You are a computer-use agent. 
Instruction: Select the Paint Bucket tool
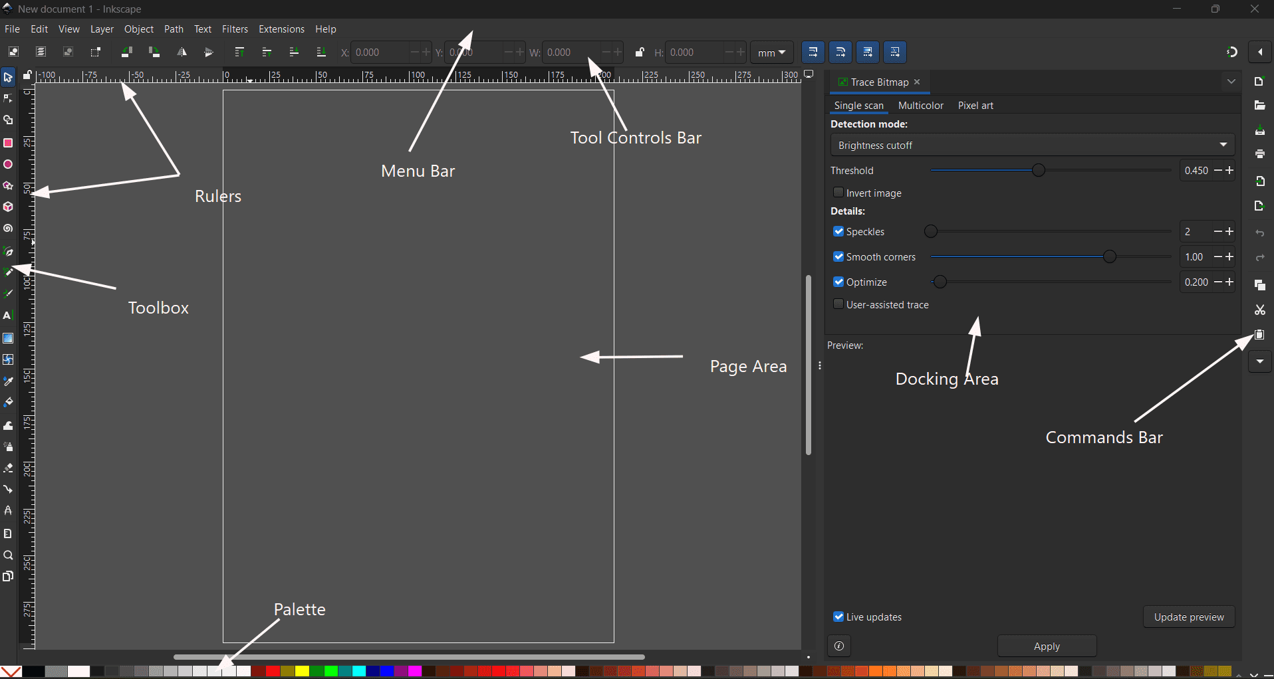point(8,403)
